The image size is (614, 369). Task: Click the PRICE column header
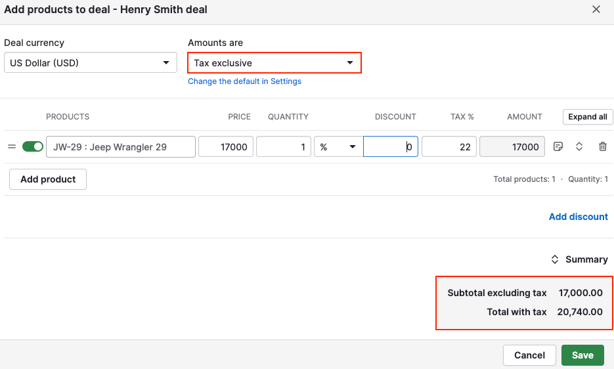[239, 117]
